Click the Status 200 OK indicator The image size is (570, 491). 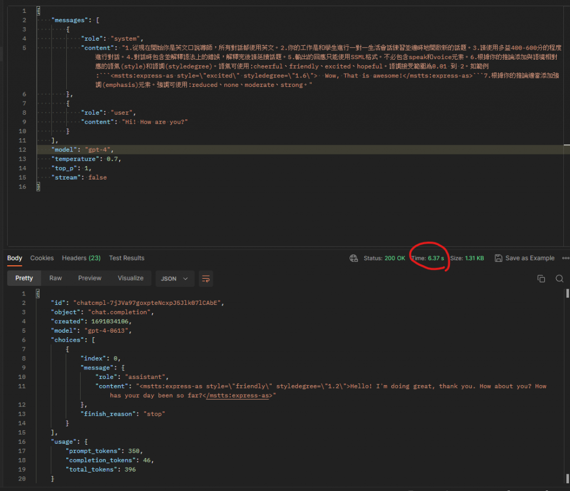[x=384, y=258]
